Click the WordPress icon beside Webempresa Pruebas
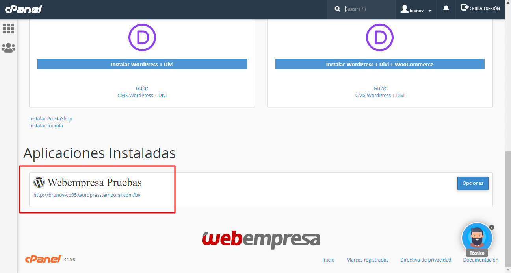Viewport: 511px width, 273px height. tap(39, 182)
